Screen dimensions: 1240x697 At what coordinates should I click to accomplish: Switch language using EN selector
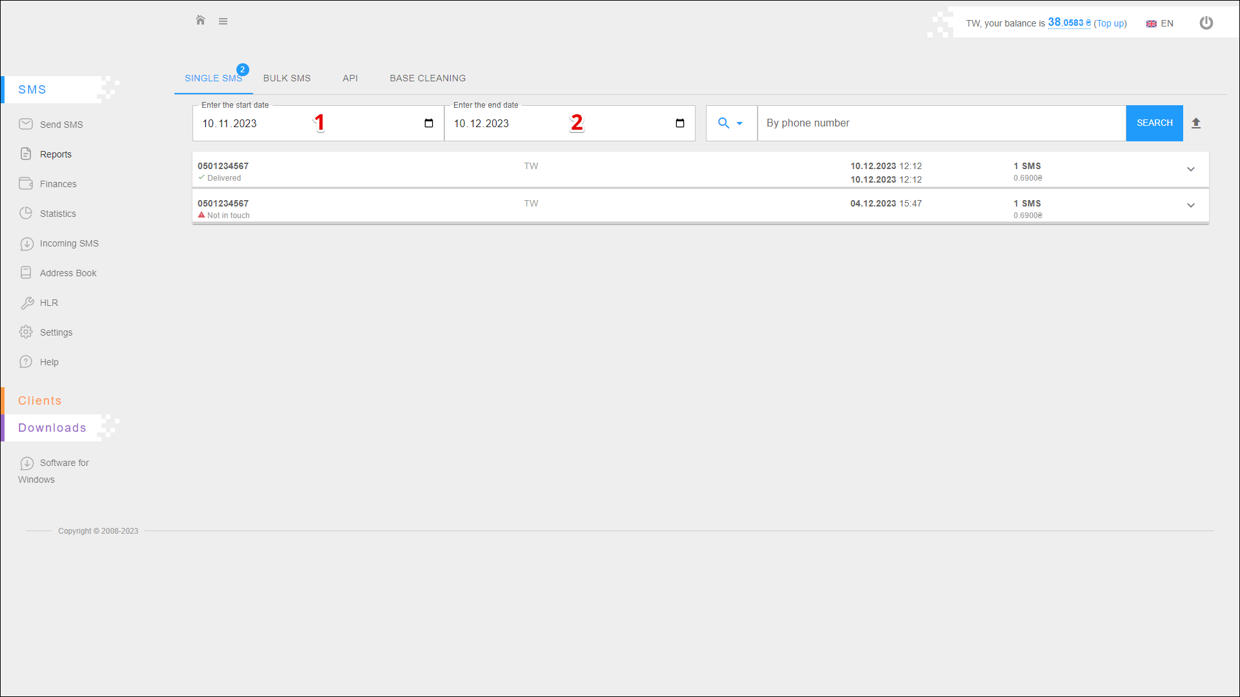pos(1160,23)
